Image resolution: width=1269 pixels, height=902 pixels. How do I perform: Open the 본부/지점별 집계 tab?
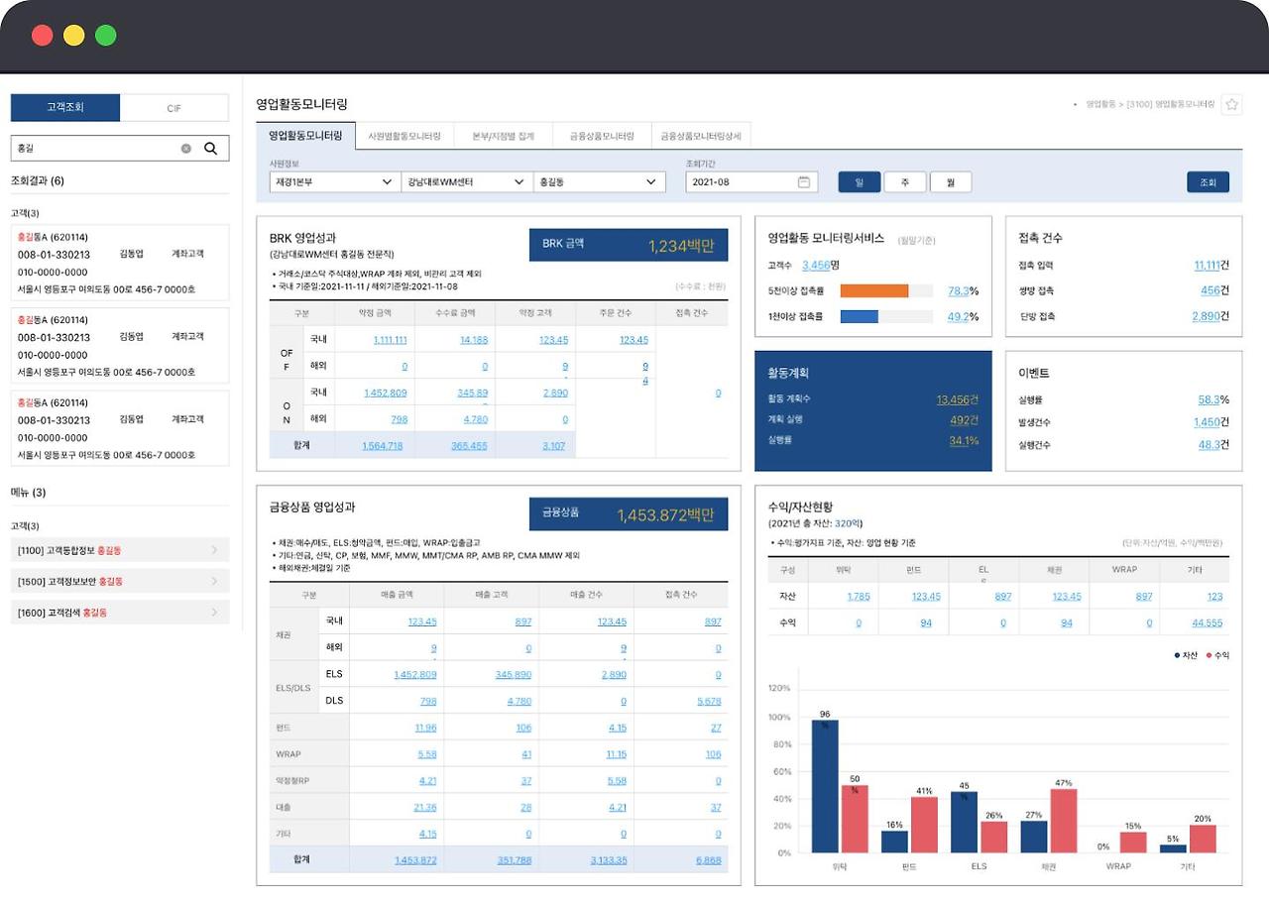(x=503, y=136)
